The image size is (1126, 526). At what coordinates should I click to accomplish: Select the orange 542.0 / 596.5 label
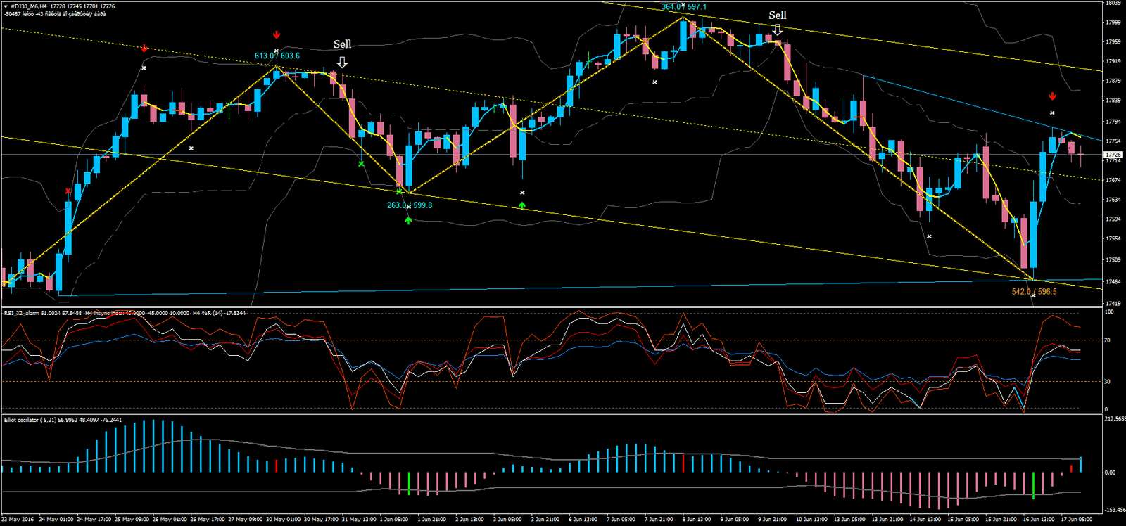tap(1034, 292)
